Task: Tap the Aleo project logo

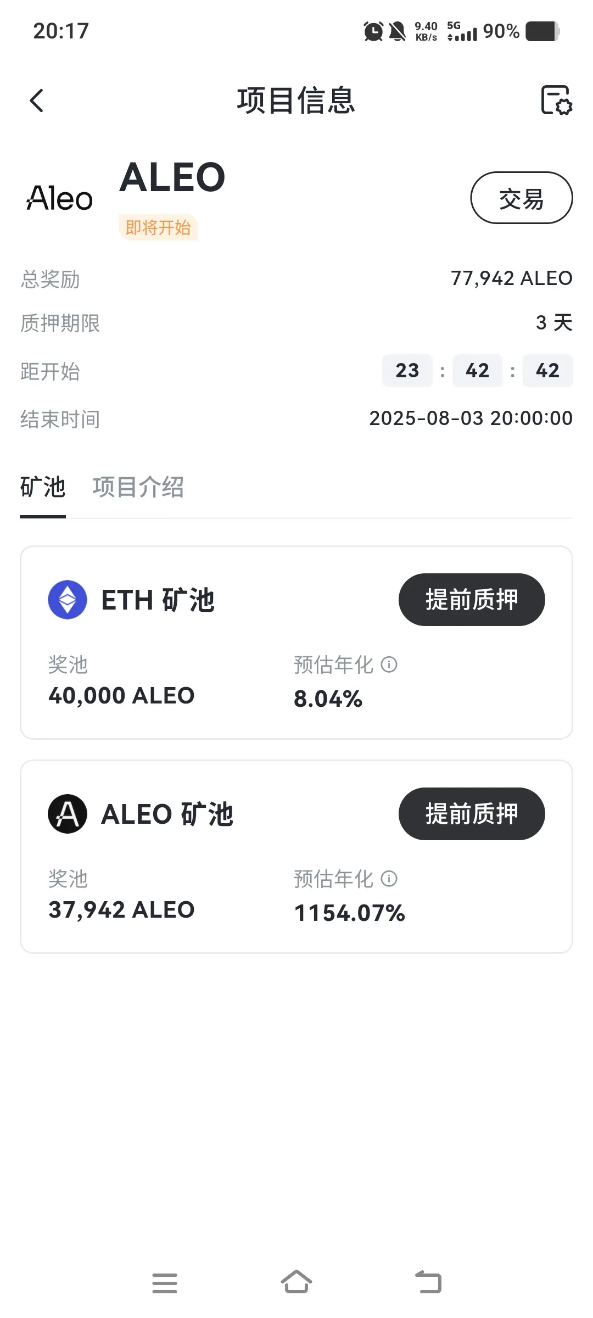Action: [x=59, y=198]
